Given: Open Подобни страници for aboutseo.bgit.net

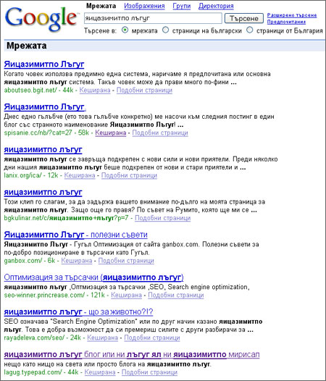Looking at the screenshot, I should point(144,90).
